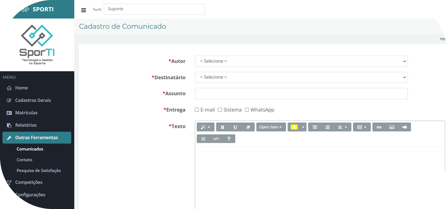Enable E-mail delivery checkbox
This screenshot has width=447, height=209.
197,110
